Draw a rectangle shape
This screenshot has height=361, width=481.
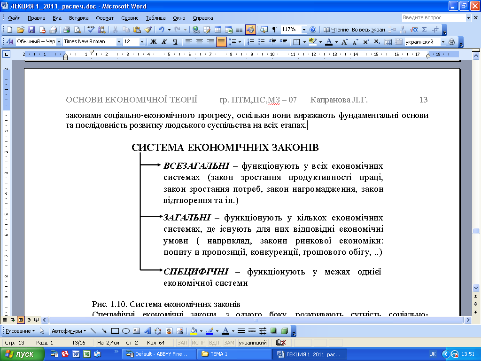(115, 331)
